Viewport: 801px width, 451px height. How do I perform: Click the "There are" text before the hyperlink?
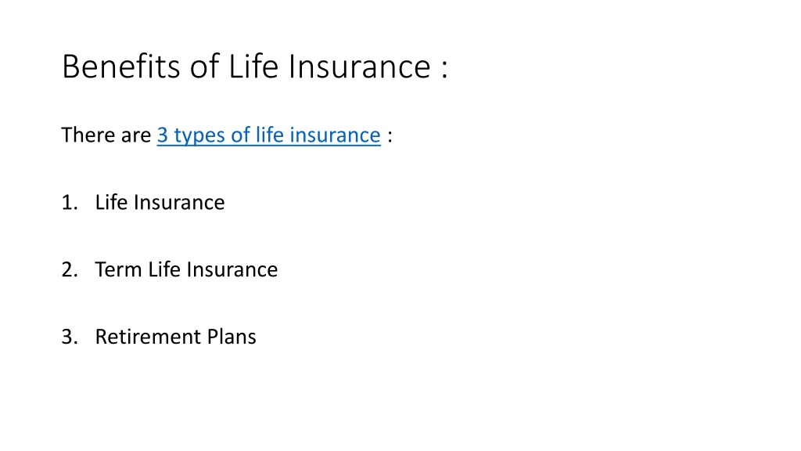pyautogui.click(x=106, y=135)
